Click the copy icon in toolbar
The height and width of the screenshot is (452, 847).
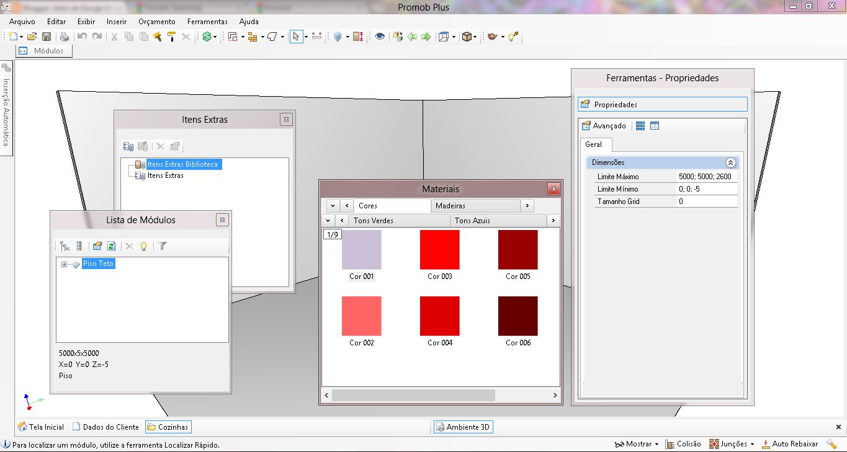pyautogui.click(x=129, y=37)
